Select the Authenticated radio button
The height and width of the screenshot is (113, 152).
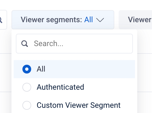tap(27, 87)
